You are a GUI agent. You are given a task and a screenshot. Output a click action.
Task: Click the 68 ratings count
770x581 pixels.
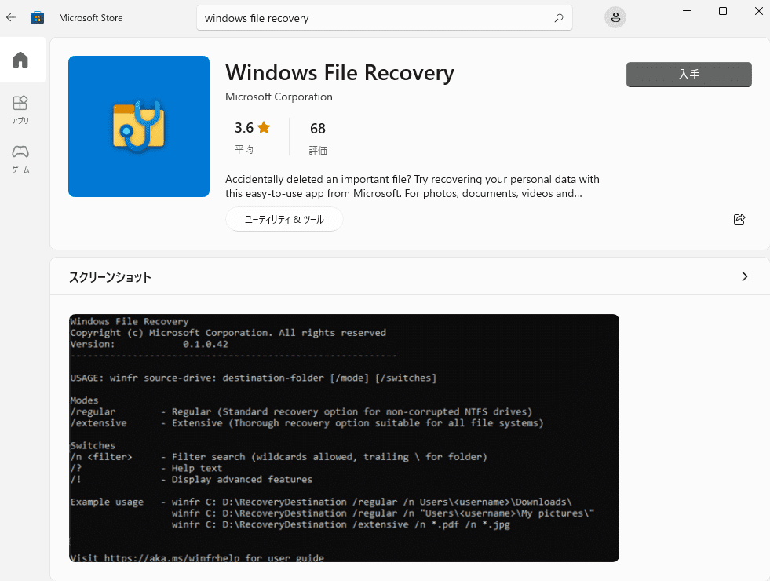coord(318,129)
